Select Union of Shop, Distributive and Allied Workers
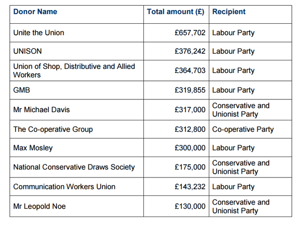The height and width of the screenshot is (225, 299). (x=74, y=70)
